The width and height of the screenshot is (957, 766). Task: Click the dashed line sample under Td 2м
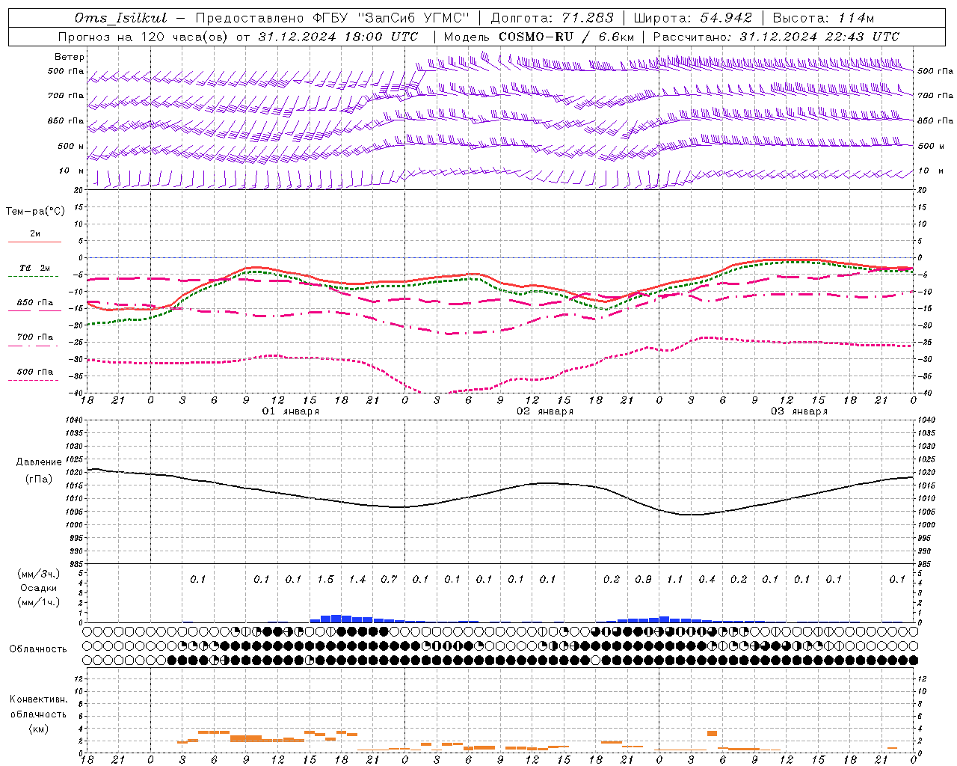point(34,276)
